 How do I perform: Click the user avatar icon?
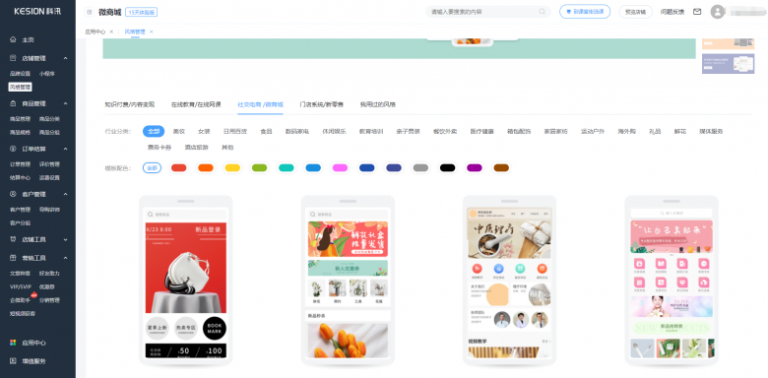click(x=718, y=12)
